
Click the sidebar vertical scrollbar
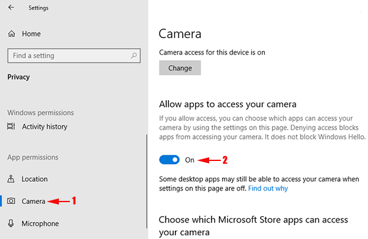coord(147,181)
